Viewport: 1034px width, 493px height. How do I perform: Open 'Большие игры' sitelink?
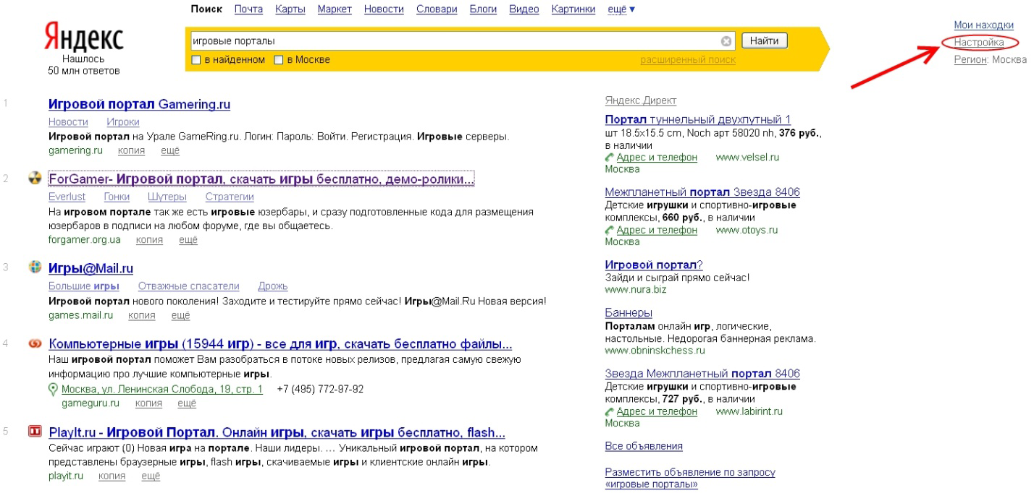tap(84, 286)
